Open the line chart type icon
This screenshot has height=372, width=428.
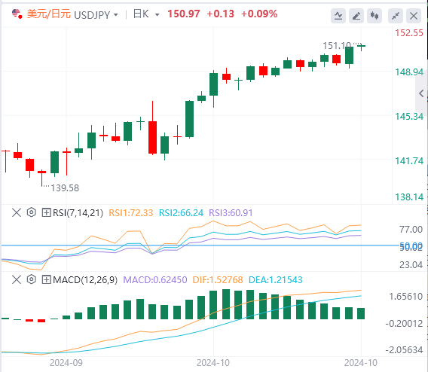(338, 16)
